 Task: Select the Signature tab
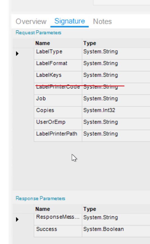[x=70, y=21]
